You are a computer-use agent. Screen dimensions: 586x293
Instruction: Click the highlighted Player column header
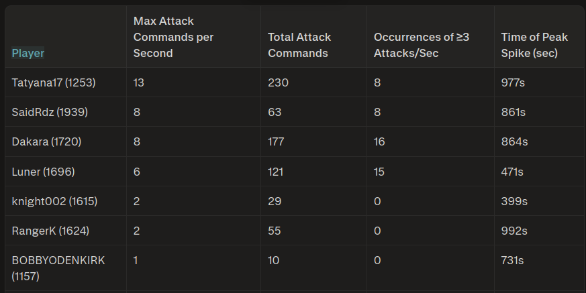[28, 53]
